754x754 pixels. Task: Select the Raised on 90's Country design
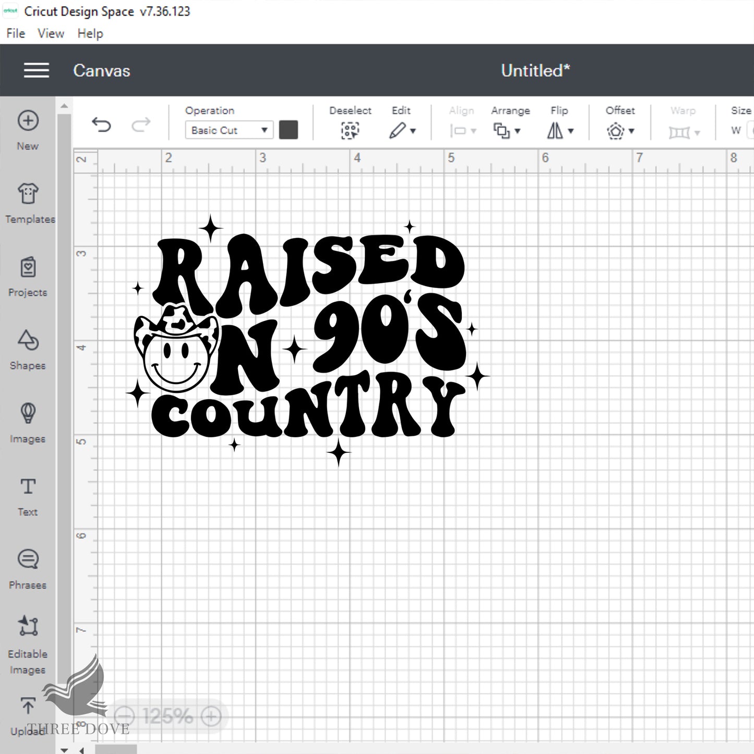(x=308, y=340)
